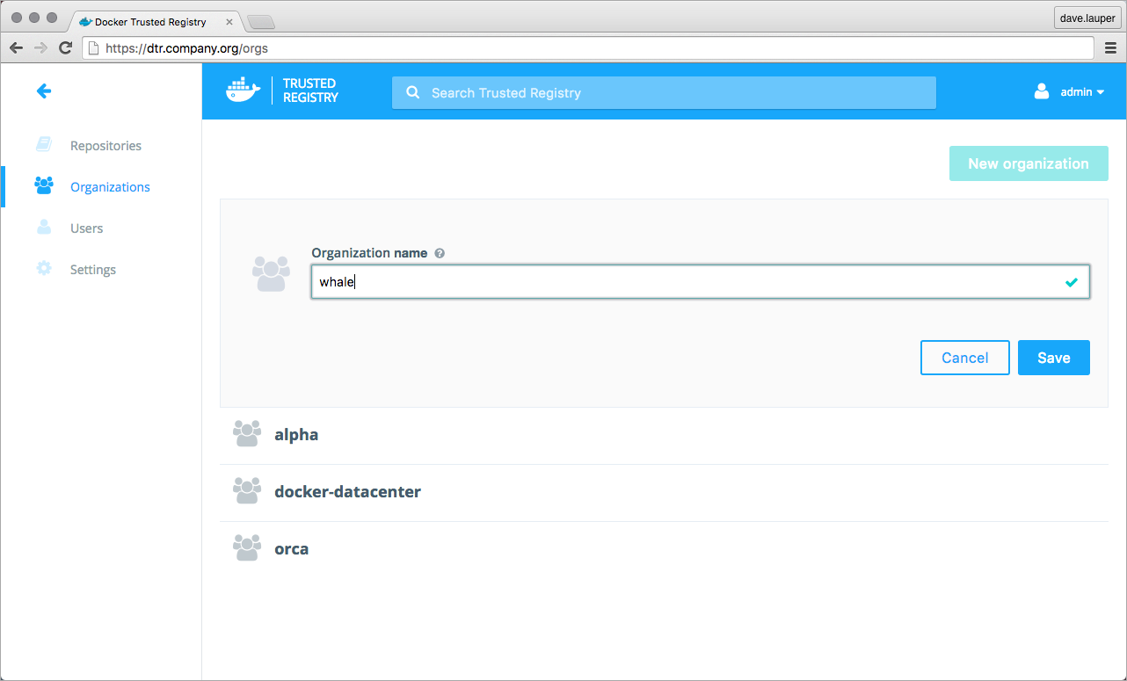This screenshot has width=1127, height=681.
Task: Click the browser back arrow
Action: [16, 47]
